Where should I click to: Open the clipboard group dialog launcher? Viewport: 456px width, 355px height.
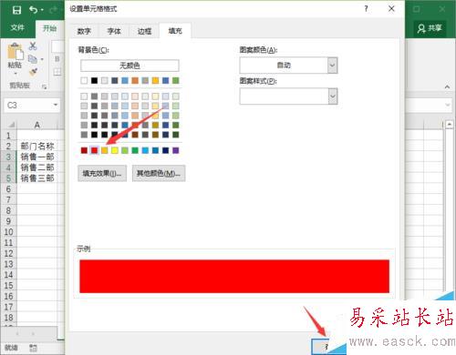[45, 86]
